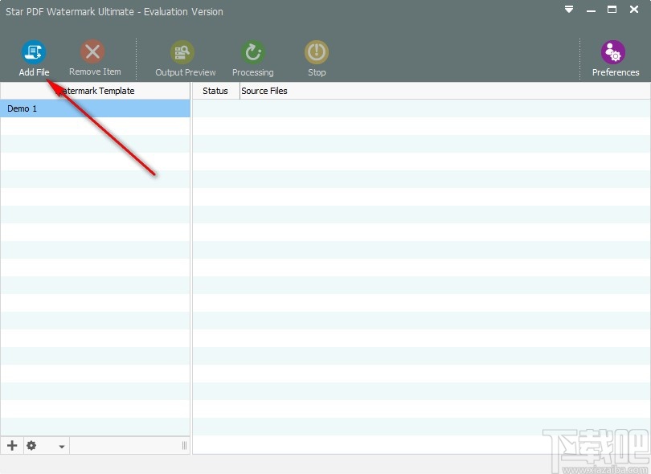Click the Add File toolbar icon

[x=34, y=52]
